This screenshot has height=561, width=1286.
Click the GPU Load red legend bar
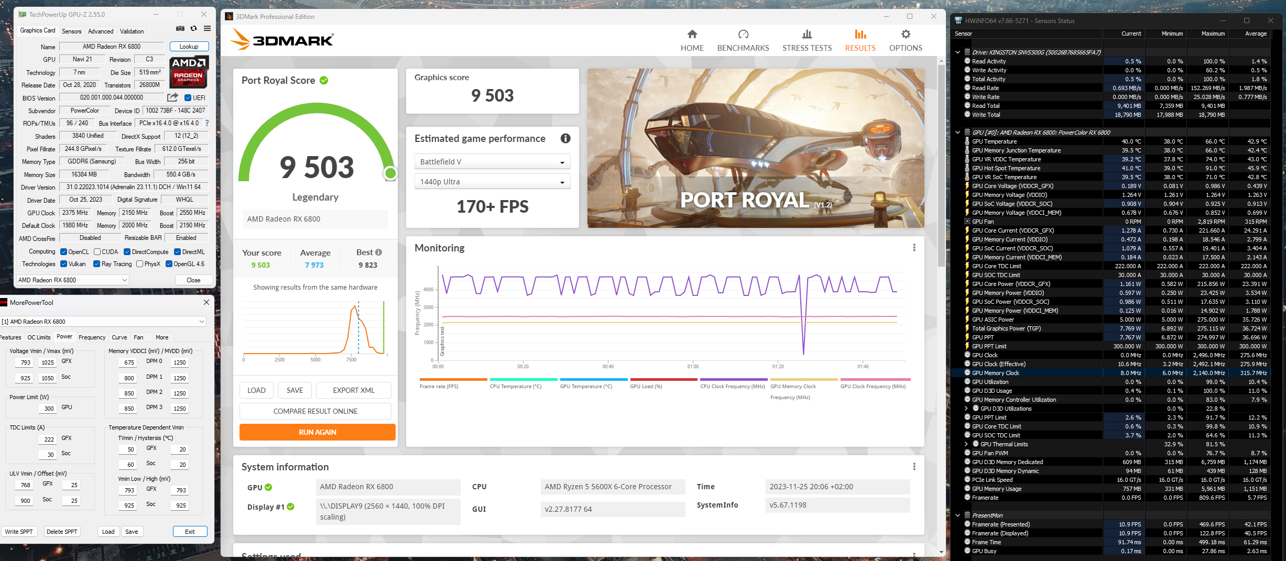[x=664, y=380]
